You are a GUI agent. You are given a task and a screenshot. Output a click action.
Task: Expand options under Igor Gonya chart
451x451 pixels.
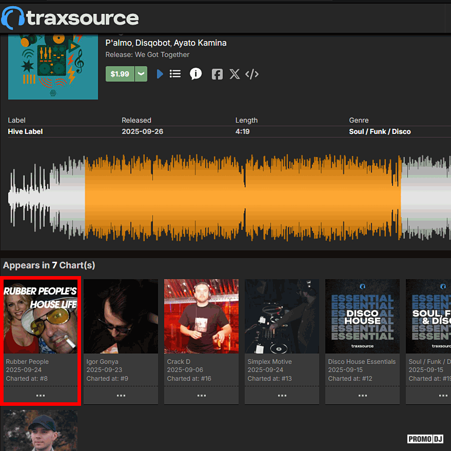click(x=121, y=396)
